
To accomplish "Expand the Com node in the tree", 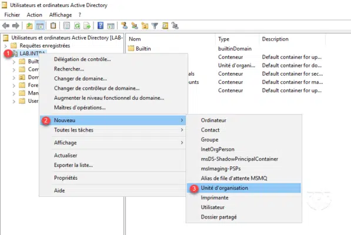I will point(14,70).
